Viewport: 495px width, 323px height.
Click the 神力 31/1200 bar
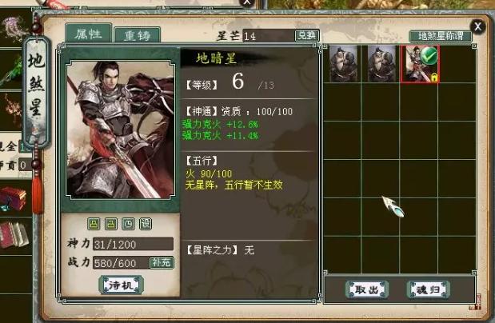(133, 244)
